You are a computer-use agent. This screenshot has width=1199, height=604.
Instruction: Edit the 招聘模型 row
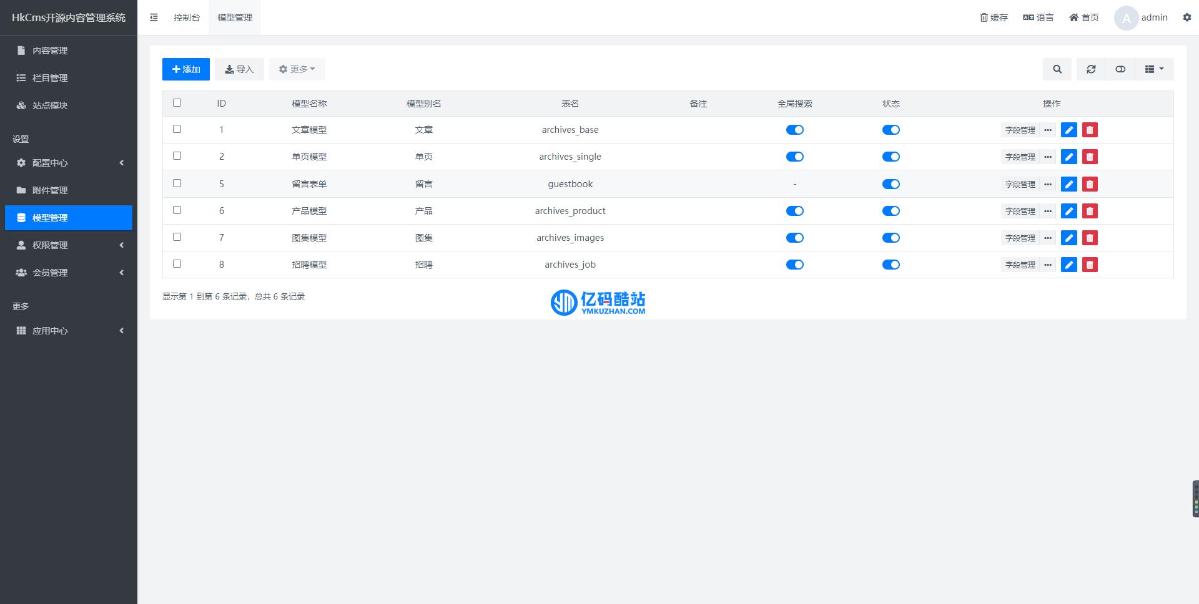tap(1069, 265)
